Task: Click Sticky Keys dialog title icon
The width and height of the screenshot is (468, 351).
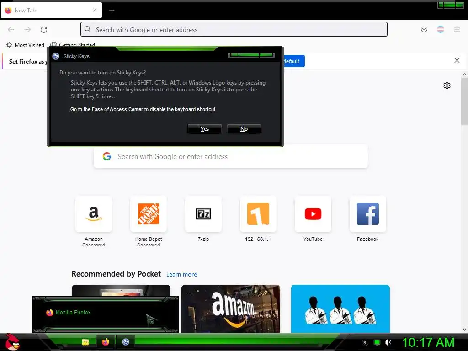Action: pyautogui.click(x=56, y=56)
